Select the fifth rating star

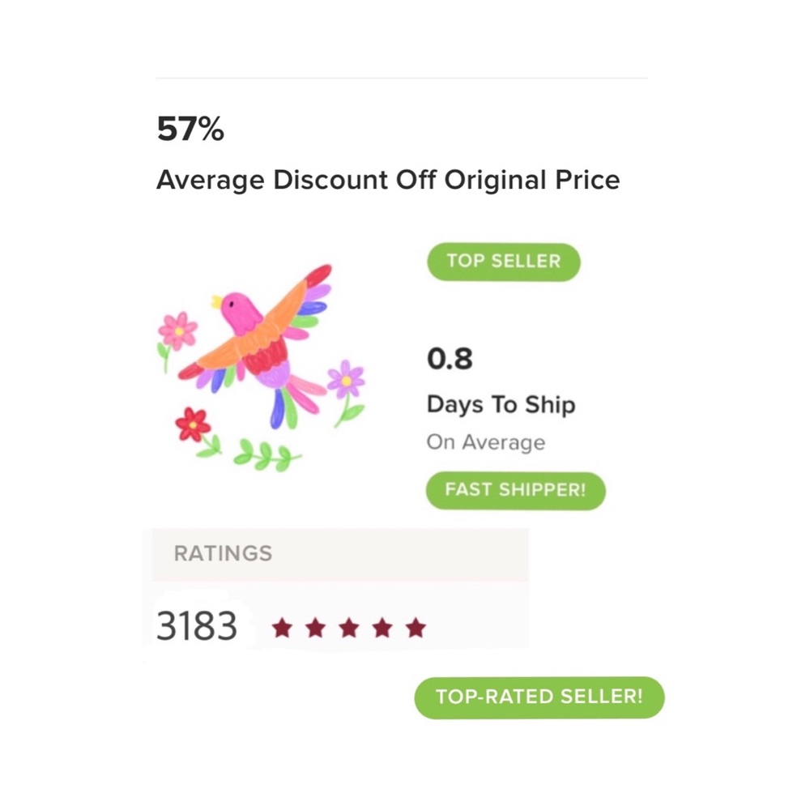(416, 629)
